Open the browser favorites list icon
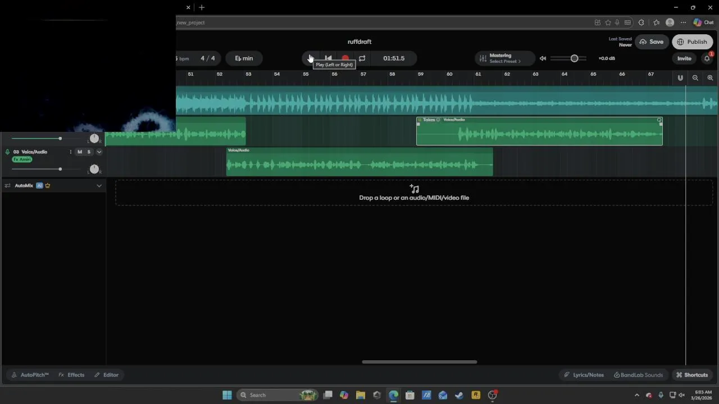719x404 pixels. click(656, 22)
